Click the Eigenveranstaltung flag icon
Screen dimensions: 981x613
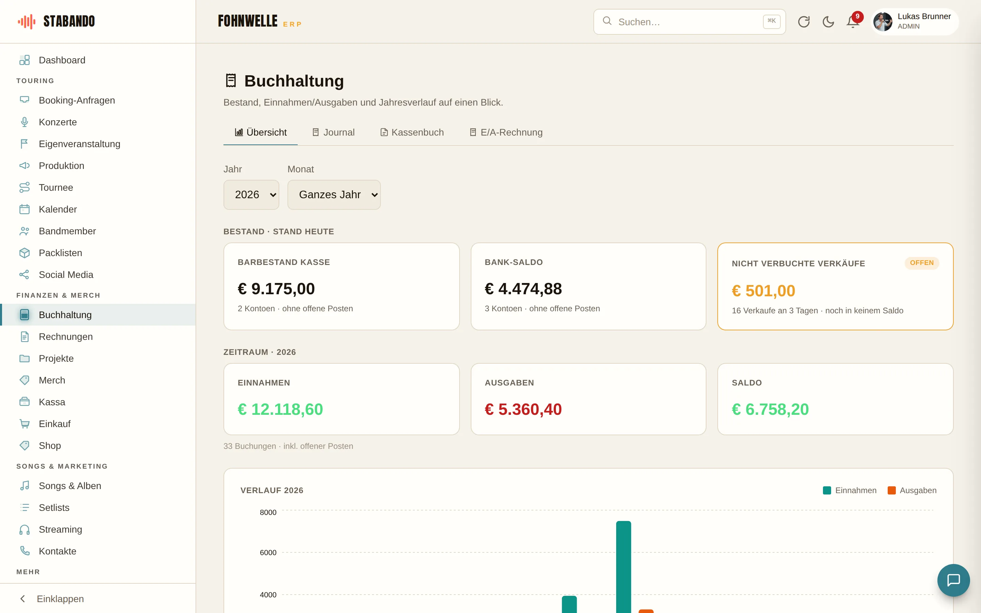point(24,144)
